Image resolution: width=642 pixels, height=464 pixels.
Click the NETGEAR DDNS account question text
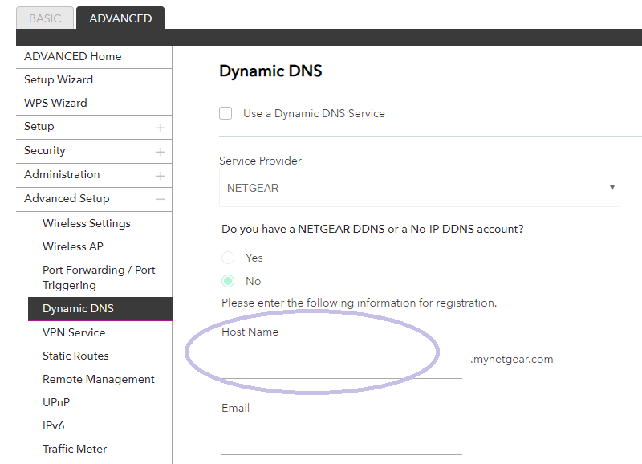pos(372,229)
